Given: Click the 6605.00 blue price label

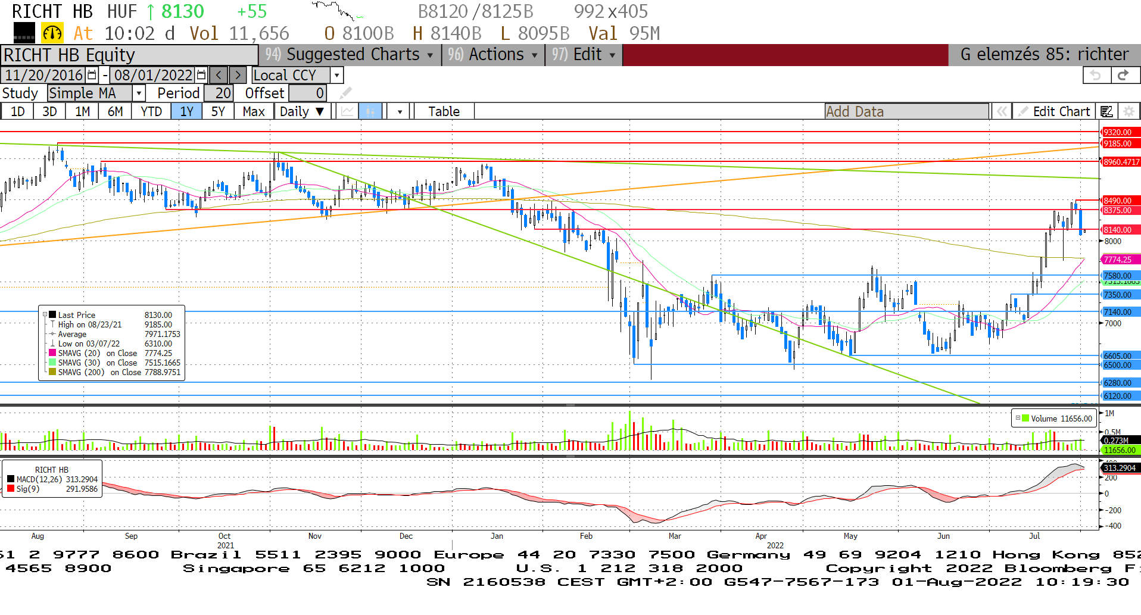Looking at the screenshot, I should point(1120,356).
